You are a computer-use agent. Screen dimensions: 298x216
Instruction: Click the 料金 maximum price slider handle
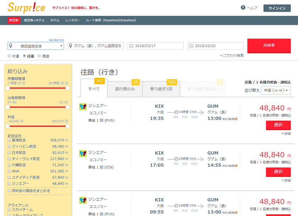pos(67,126)
